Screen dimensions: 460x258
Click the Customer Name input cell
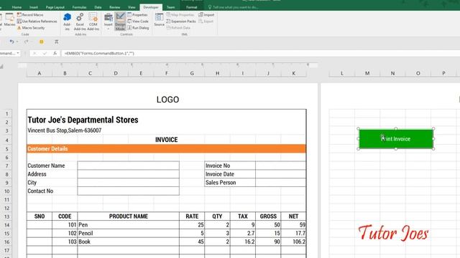[x=128, y=166]
